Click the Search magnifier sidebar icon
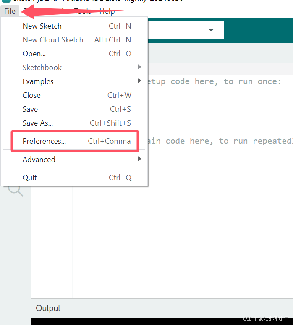This screenshot has height=325, width=293. pos(16,190)
